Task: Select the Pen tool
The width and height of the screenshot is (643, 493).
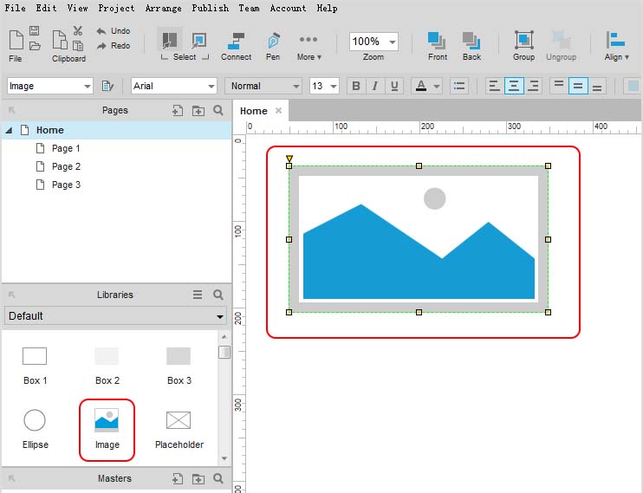Action: pos(273,47)
